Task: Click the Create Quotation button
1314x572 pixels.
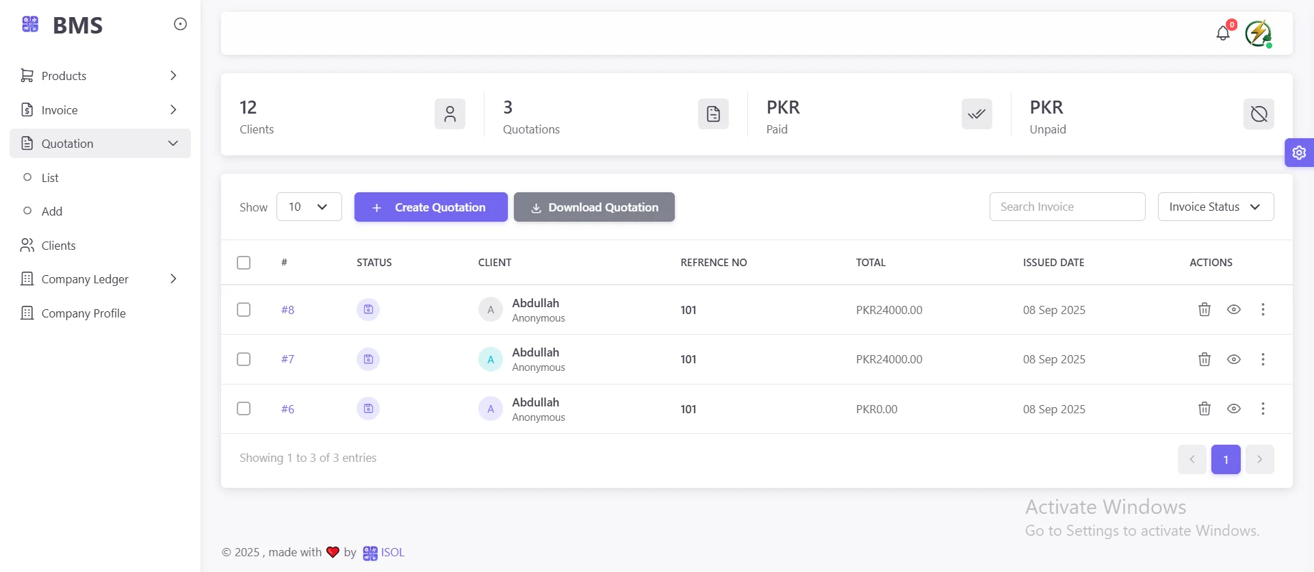Action: click(430, 207)
